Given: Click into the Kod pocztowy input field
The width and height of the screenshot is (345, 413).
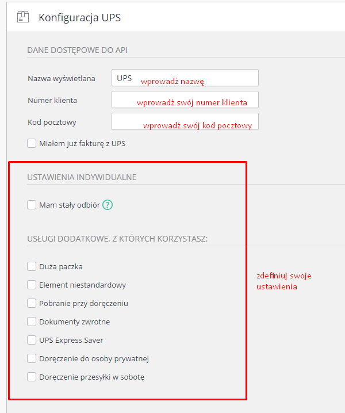Looking at the screenshot, I should coord(185,122).
